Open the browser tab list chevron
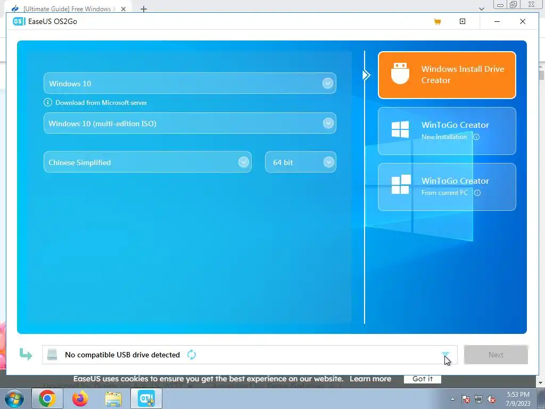This screenshot has height=409, width=545. 481,9
